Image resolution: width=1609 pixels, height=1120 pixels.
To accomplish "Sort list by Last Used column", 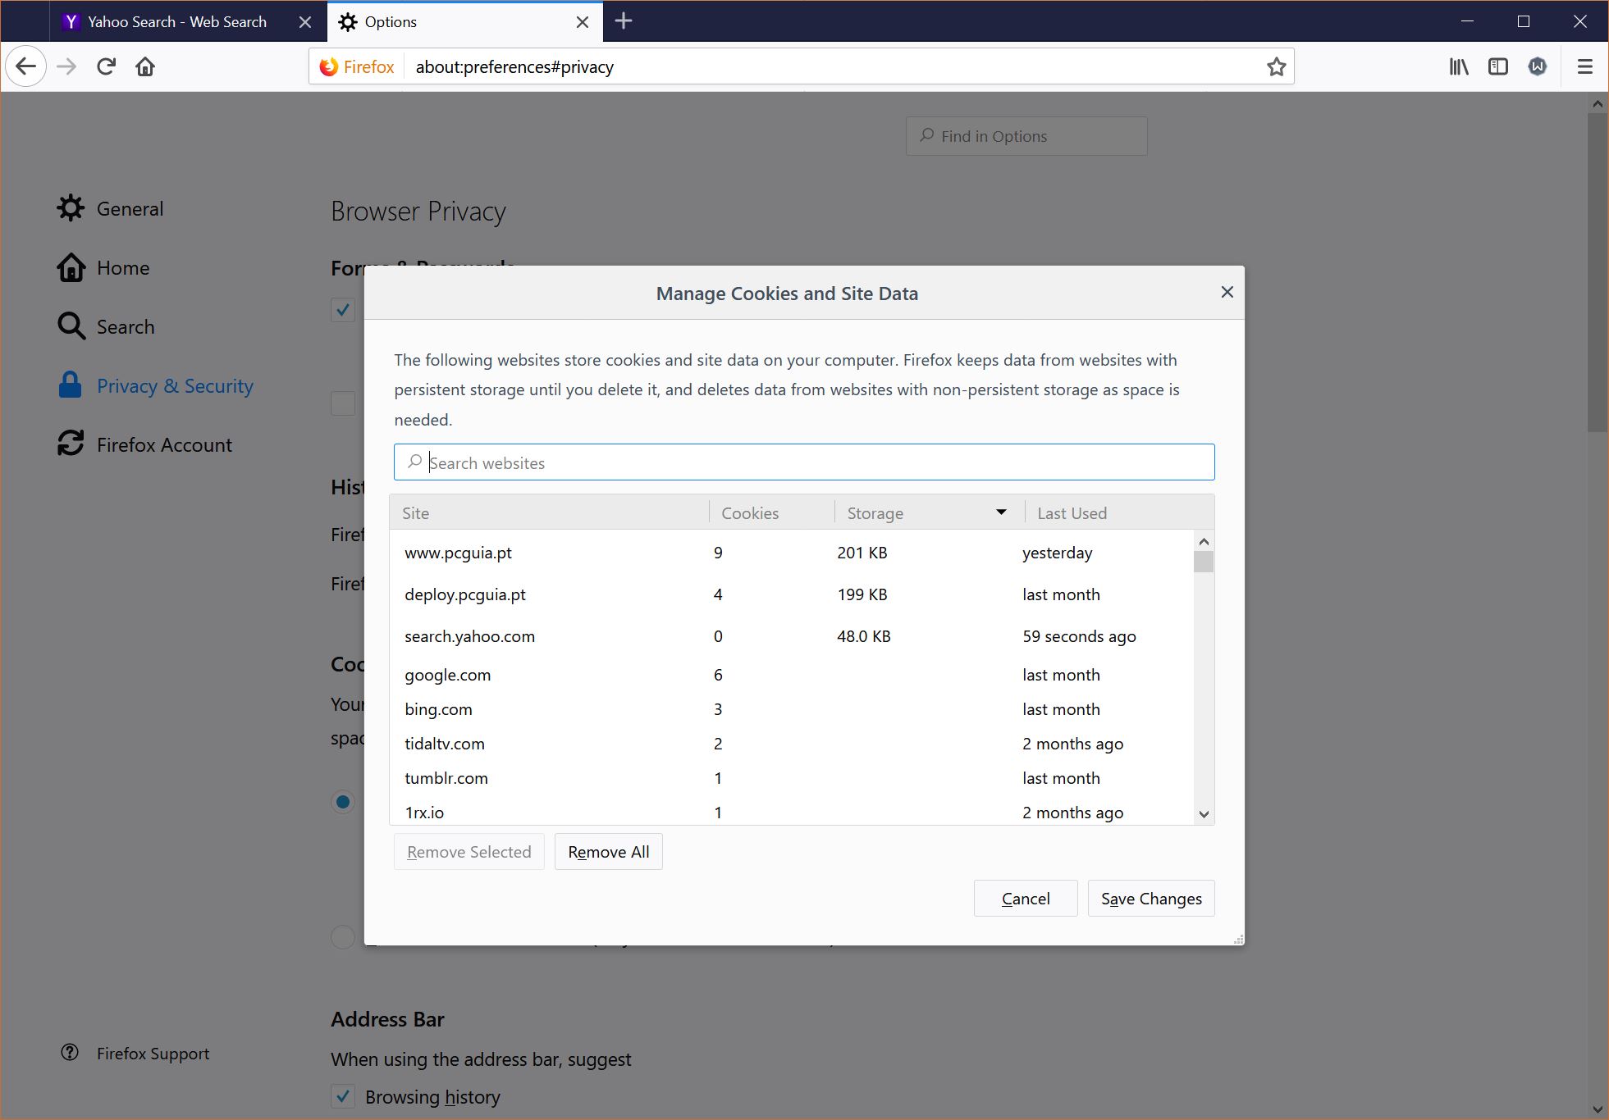I will [x=1072, y=513].
